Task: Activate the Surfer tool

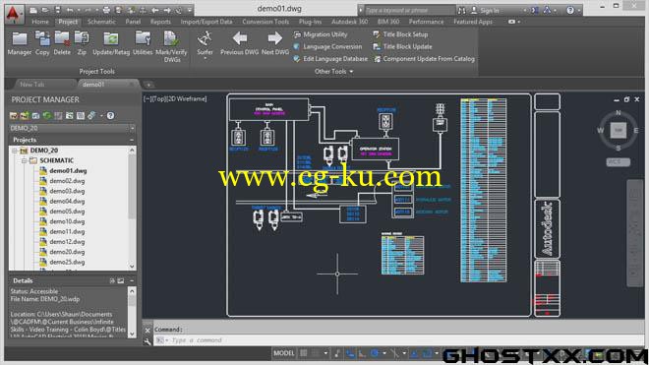Action: click(x=205, y=43)
